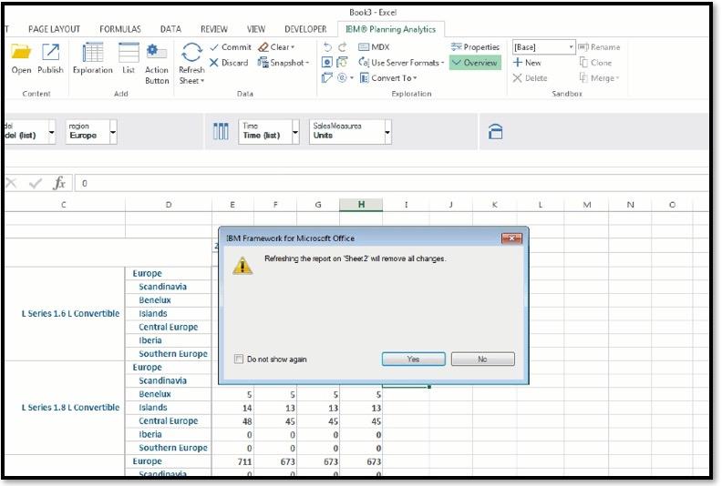Image resolution: width=722 pixels, height=486 pixels.
Task: Click the cell showing 48
Action: pos(233,421)
